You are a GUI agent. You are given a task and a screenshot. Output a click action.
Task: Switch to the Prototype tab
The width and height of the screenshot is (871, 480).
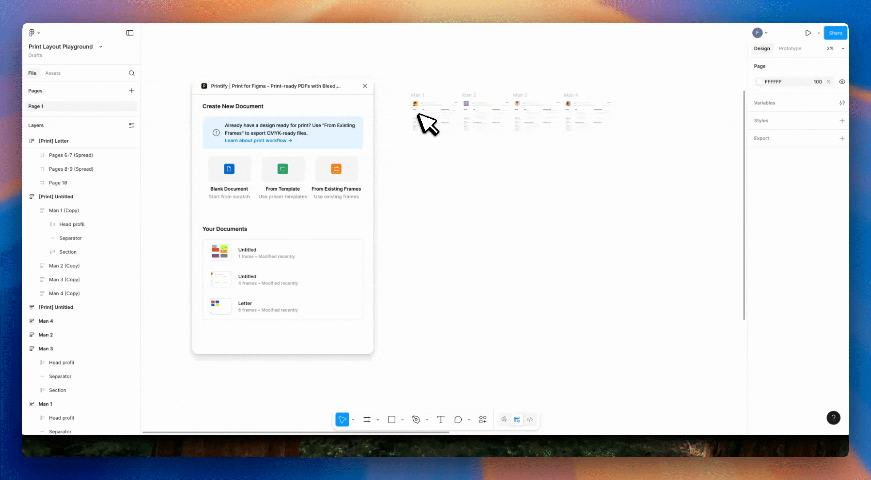(x=790, y=48)
